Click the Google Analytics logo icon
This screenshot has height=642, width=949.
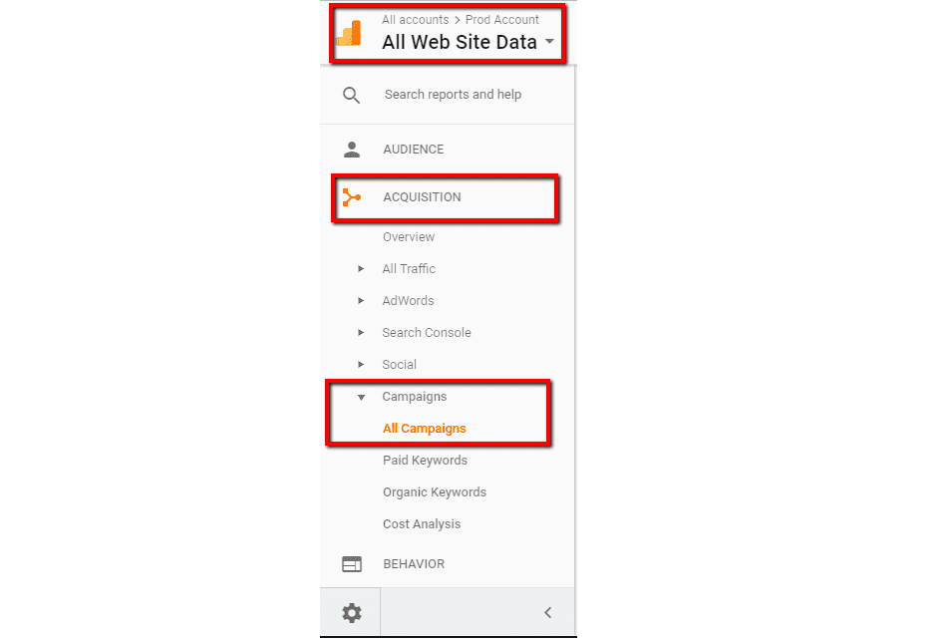coord(349,34)
